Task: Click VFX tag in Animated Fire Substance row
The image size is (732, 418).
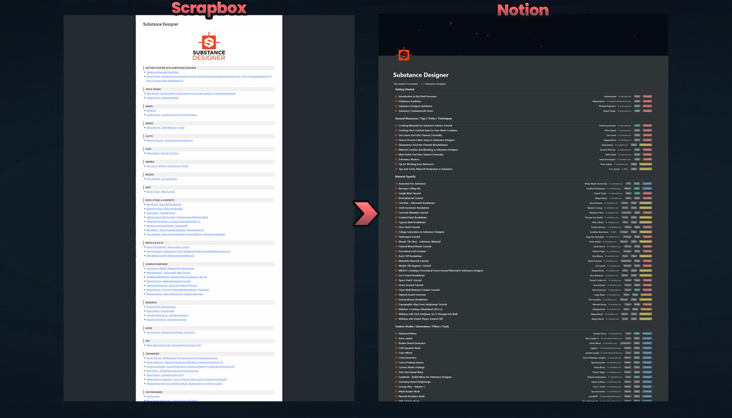Action: click(x=628, y=184)
